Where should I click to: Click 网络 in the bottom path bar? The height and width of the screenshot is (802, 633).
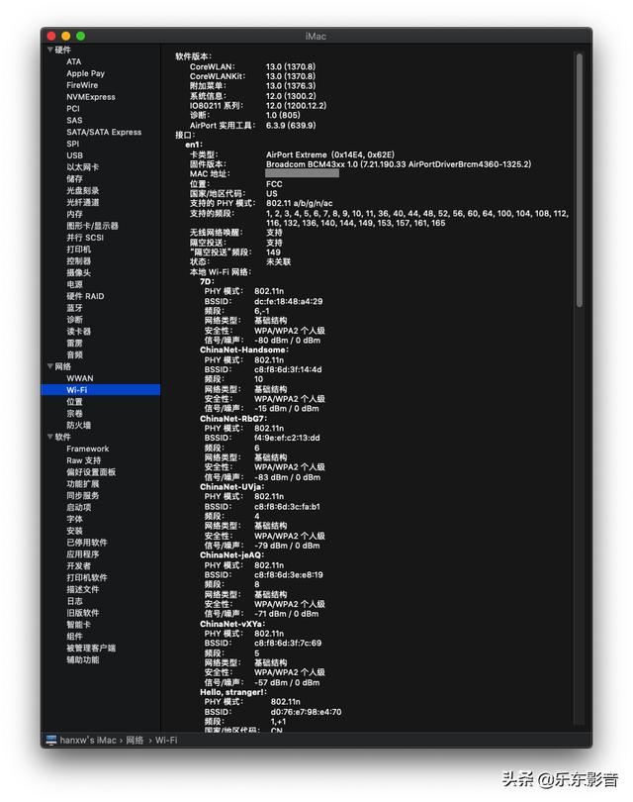click(x=135, y=740)
